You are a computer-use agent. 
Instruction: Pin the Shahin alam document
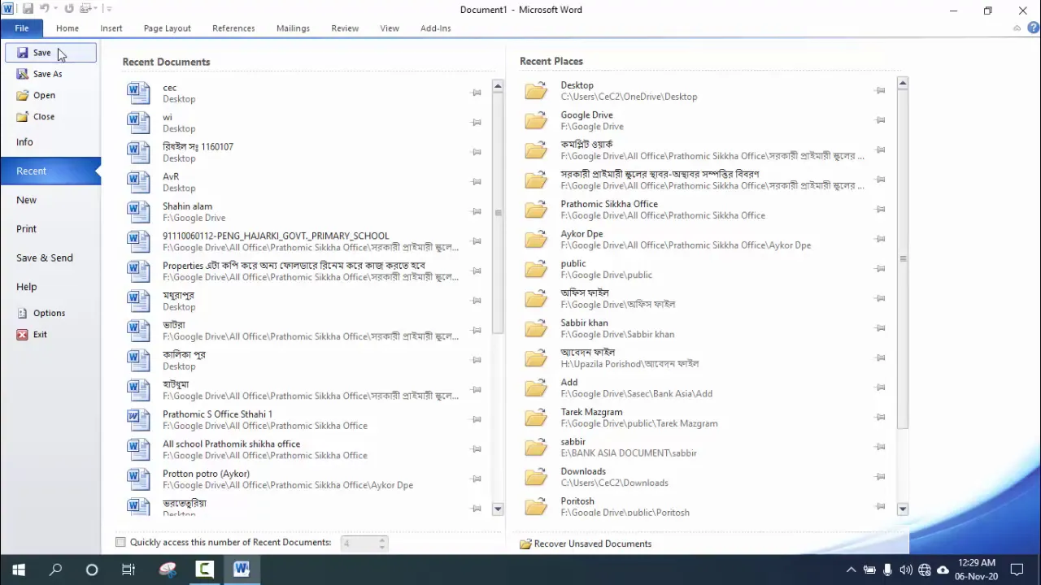click(477, 211)
